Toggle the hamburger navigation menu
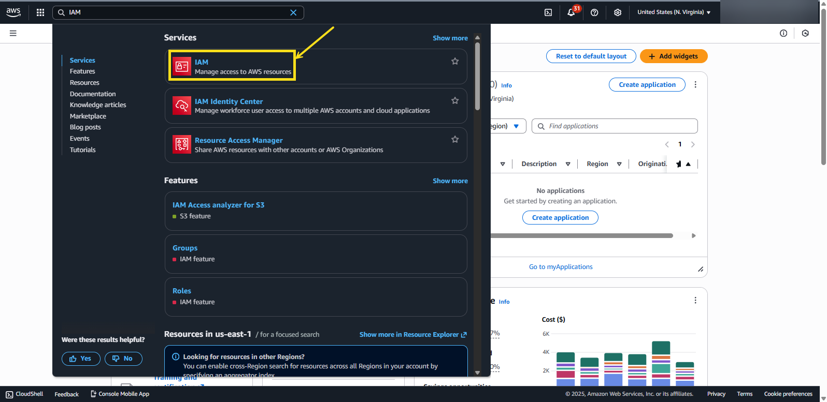 pyautogui.click(x=13, y=33)
